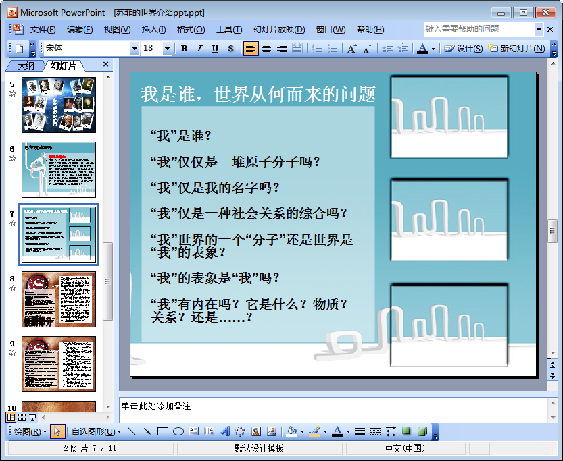Insert WordArt
This screenshot has width=563, height=461.
225,431
